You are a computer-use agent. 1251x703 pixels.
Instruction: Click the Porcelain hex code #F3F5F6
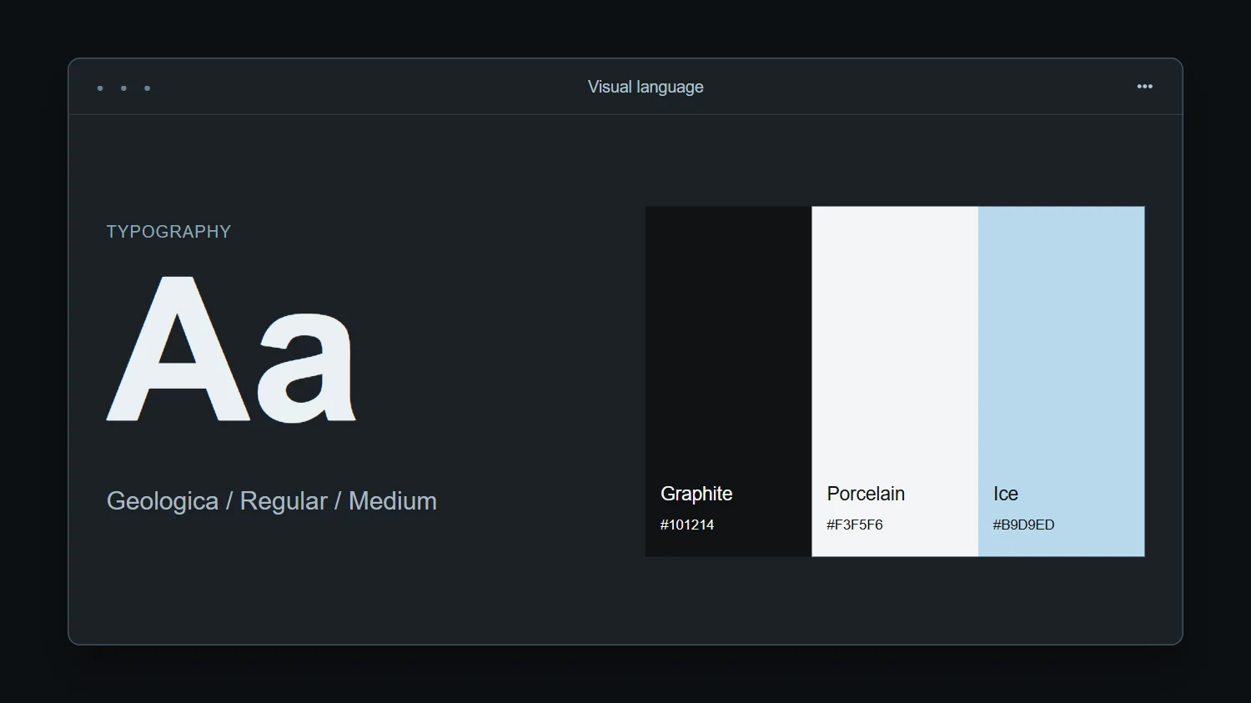pos(855,525)
